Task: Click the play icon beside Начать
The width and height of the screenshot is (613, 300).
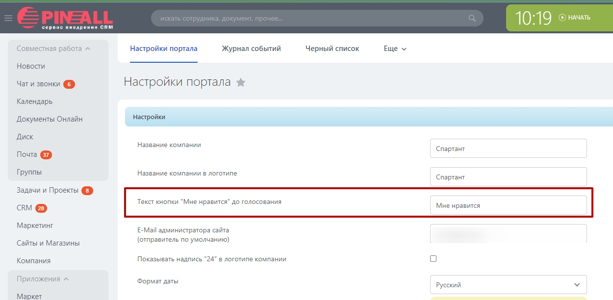Action: coord(562,18)
